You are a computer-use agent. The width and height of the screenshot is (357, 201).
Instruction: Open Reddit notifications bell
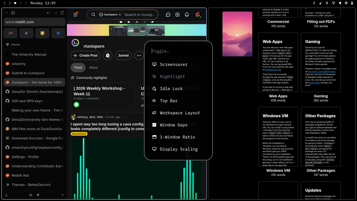[187, 15]
